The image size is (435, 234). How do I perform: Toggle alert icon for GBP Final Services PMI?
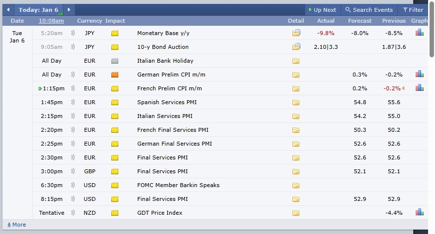(73, 171)
